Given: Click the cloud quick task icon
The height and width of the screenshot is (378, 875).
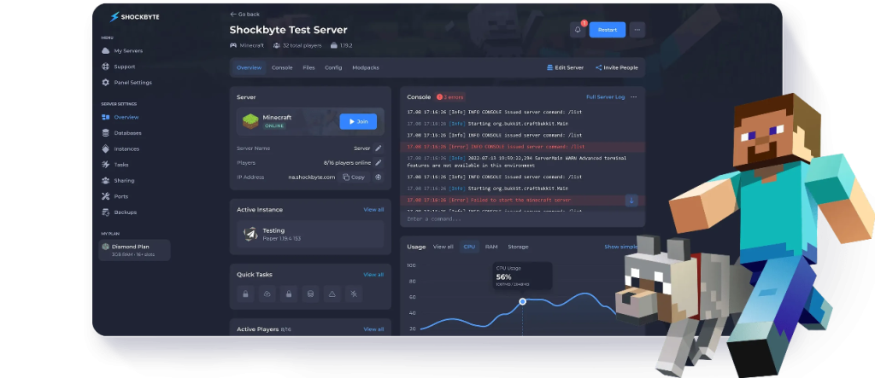Looking at the screenshot, I should (x=267, y=294).
